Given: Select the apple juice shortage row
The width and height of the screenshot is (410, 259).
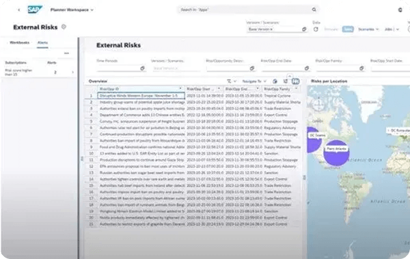Looking at the screenshot, I should pyautogui.click(x=193, y=102).
